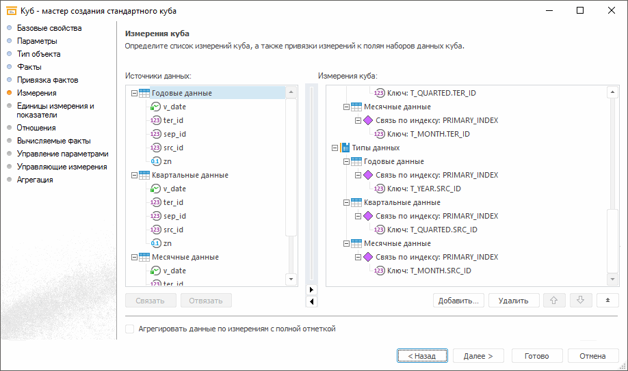
Task: Enable aggregating data by dimensions with full selection
Action: 130,329
